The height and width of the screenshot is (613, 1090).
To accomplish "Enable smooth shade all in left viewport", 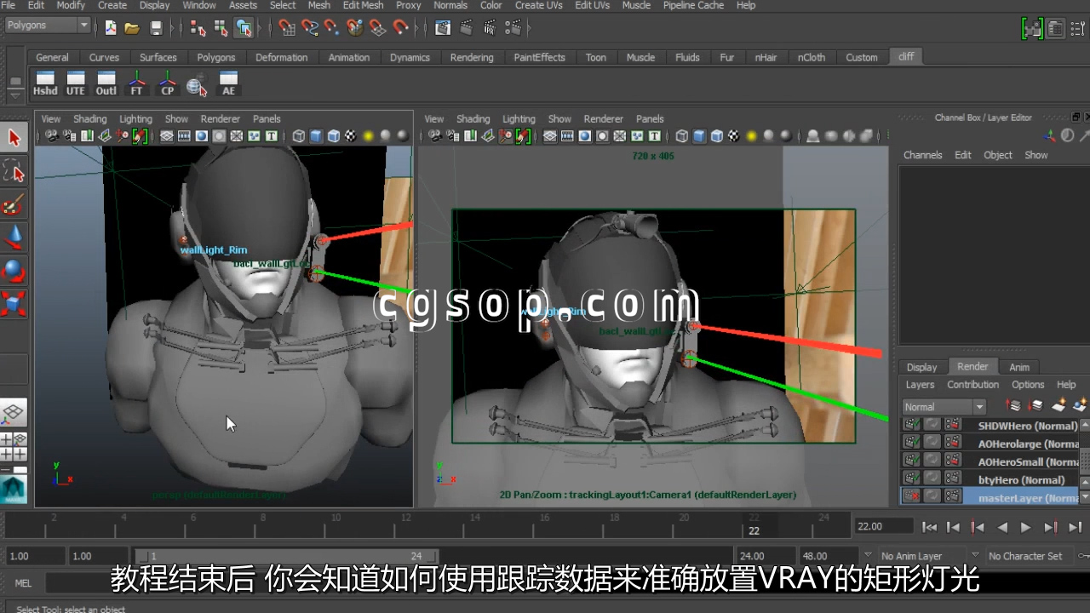I will [x=315, y=136].
